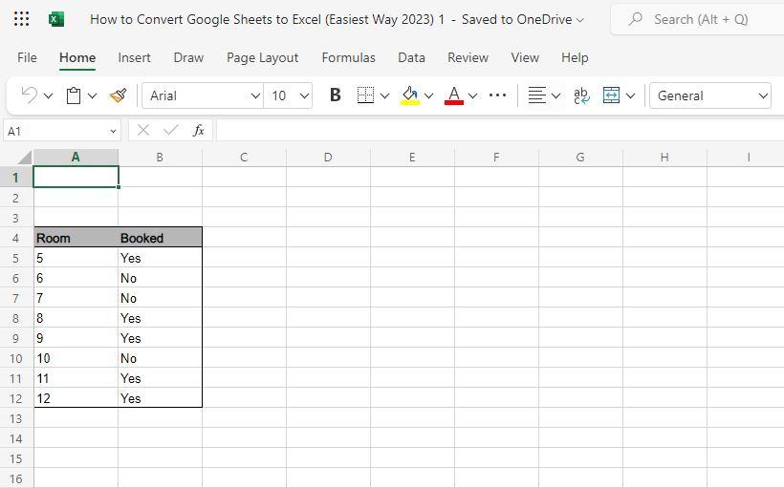Expand the font name dropdown Arial
This screenshot has width=784, height=488.
(x=255, y=95)
